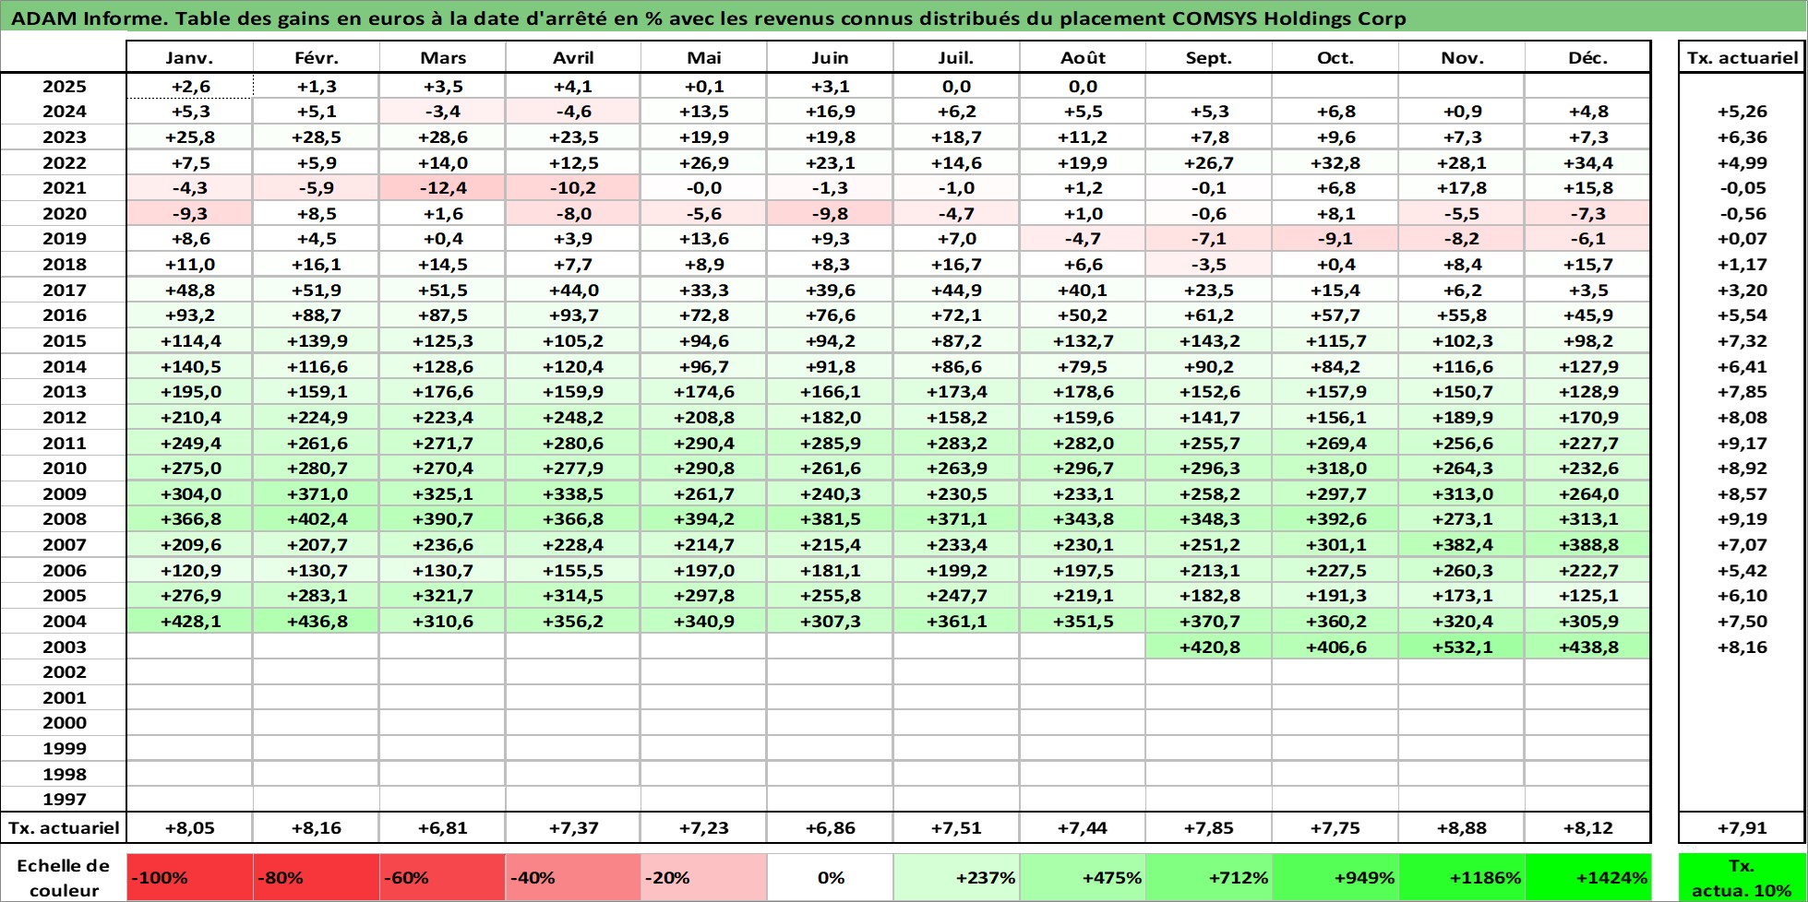Viewport: 1808px width, 902px height.
Task: Select the 2024 March cell '-3,4'
Action: [443, 112]
